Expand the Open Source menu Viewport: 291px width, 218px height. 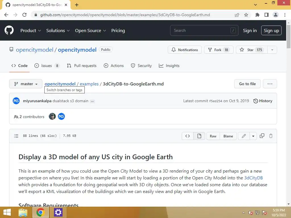tap(91, 30)
